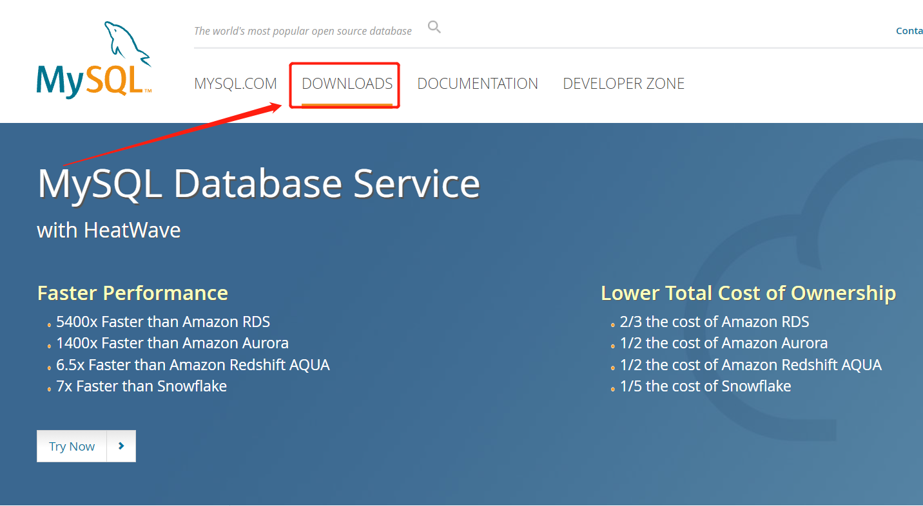Click '1/2 the cost of Amazon Aurora'
Image resolution: width=923 pixels, height=506 pixels.
tap(724, 343)
